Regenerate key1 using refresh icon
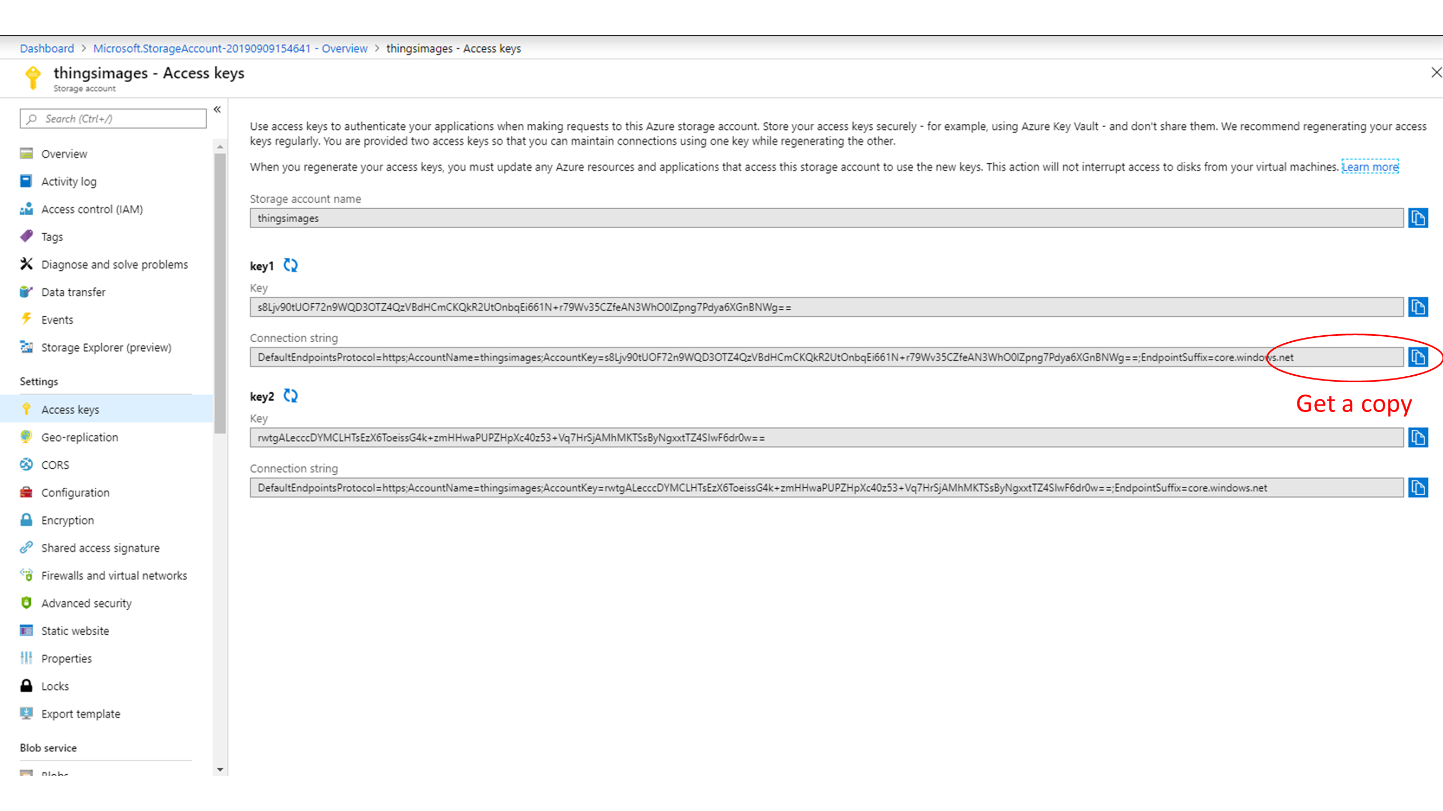This screenshot has width=1443, height=811. point(290,265)
